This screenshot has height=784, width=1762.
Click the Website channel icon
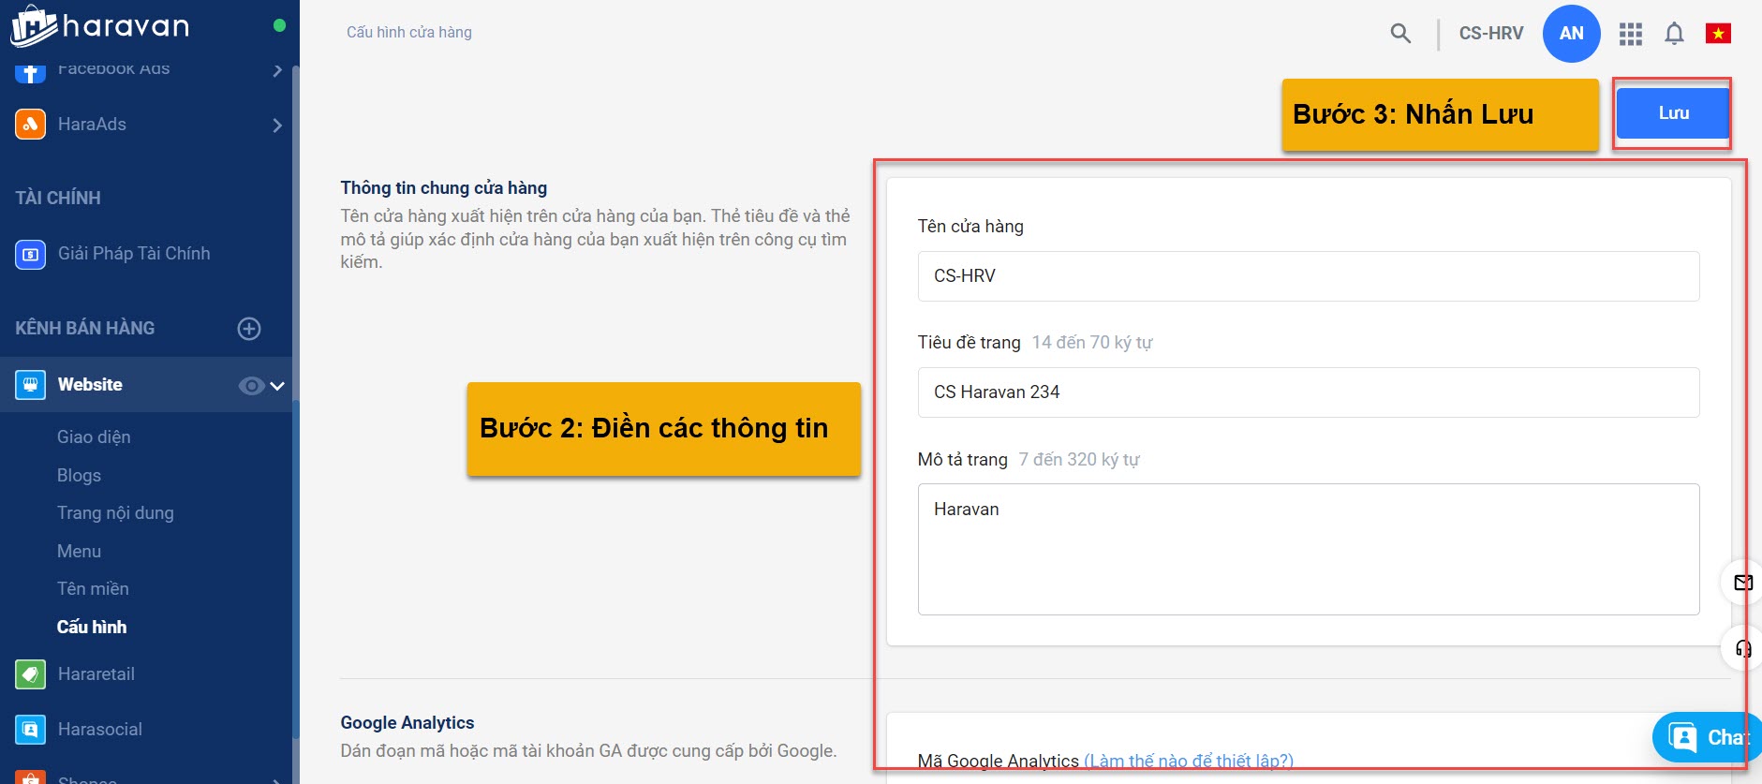pyautogui.click(x=30, y=384)
